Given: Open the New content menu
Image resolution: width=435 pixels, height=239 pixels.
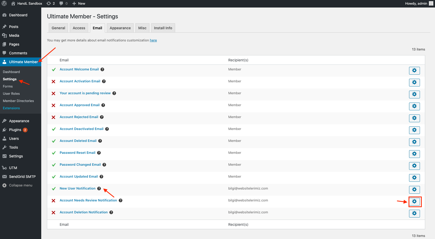Looking at the screenshot, I should (79, 3).
